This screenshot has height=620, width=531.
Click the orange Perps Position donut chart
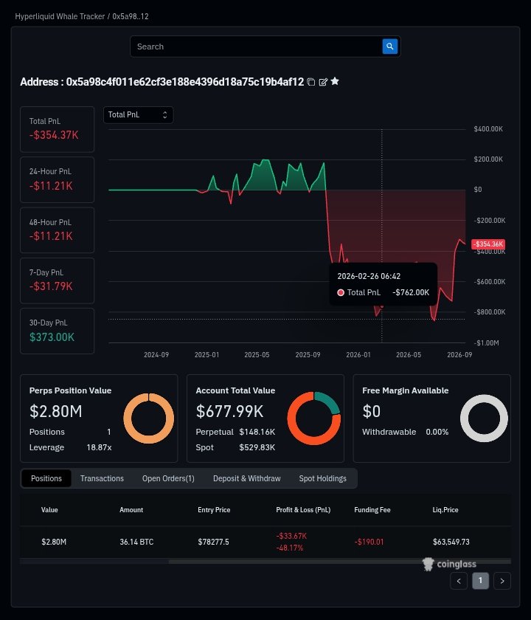click(148, 418)
